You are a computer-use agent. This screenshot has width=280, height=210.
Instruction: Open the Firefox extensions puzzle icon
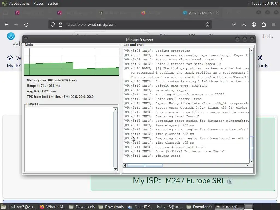(264, 24)
